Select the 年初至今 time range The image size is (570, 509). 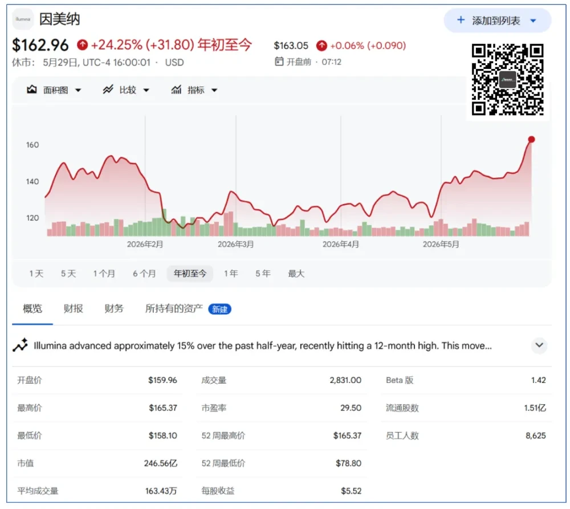(x=190, y=274)
